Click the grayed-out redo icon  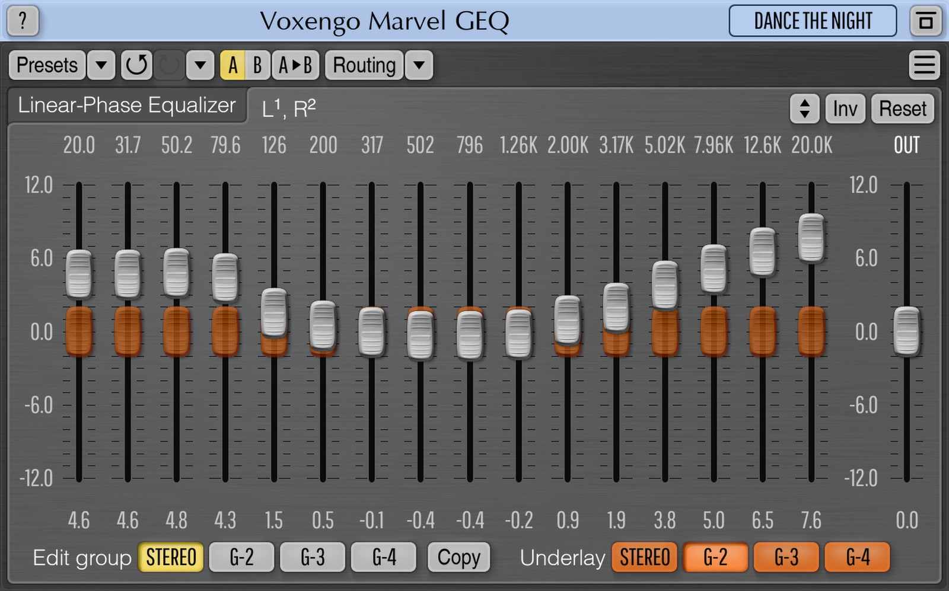[169, 65]
